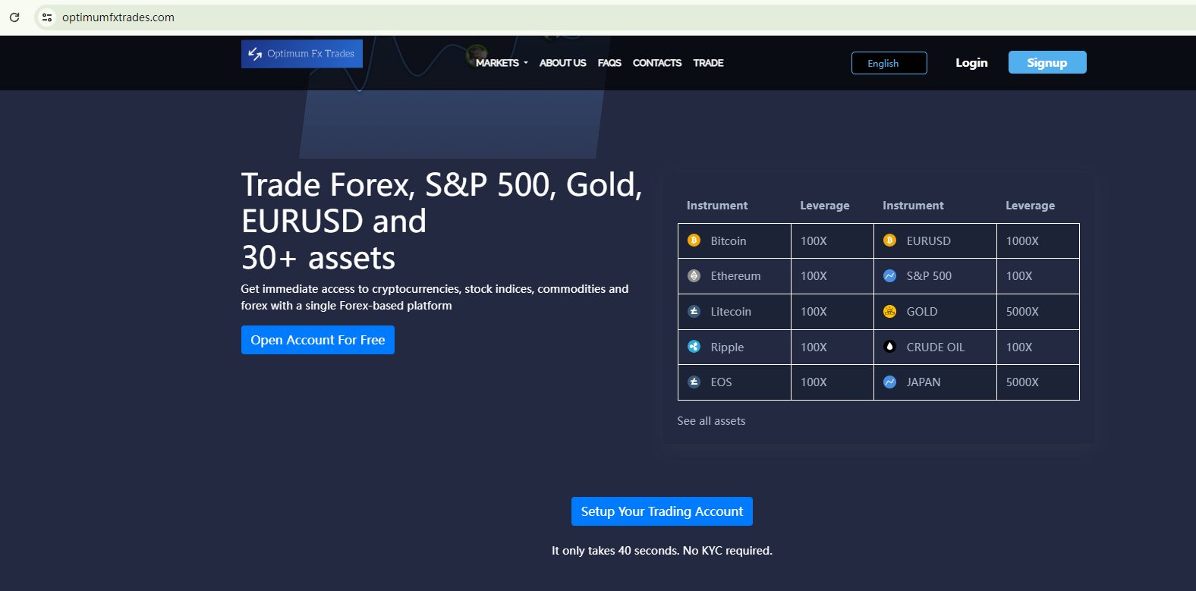Click the 5000X leverage value for GOLD

point(1022,312)
